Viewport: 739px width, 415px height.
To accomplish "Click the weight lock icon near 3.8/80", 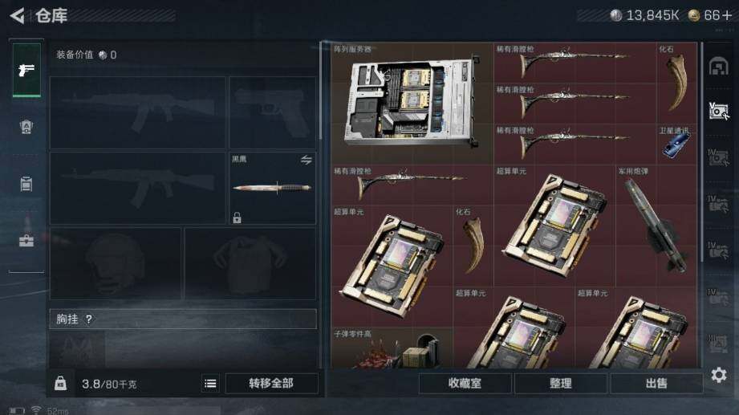I will 60,383.
